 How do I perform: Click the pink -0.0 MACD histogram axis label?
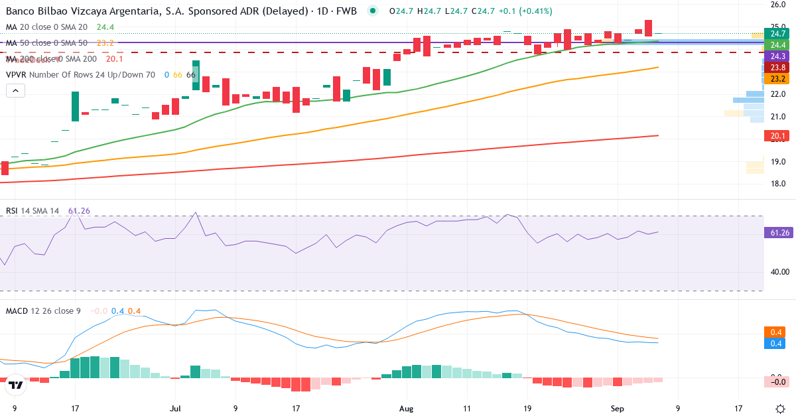pos(775,382)
